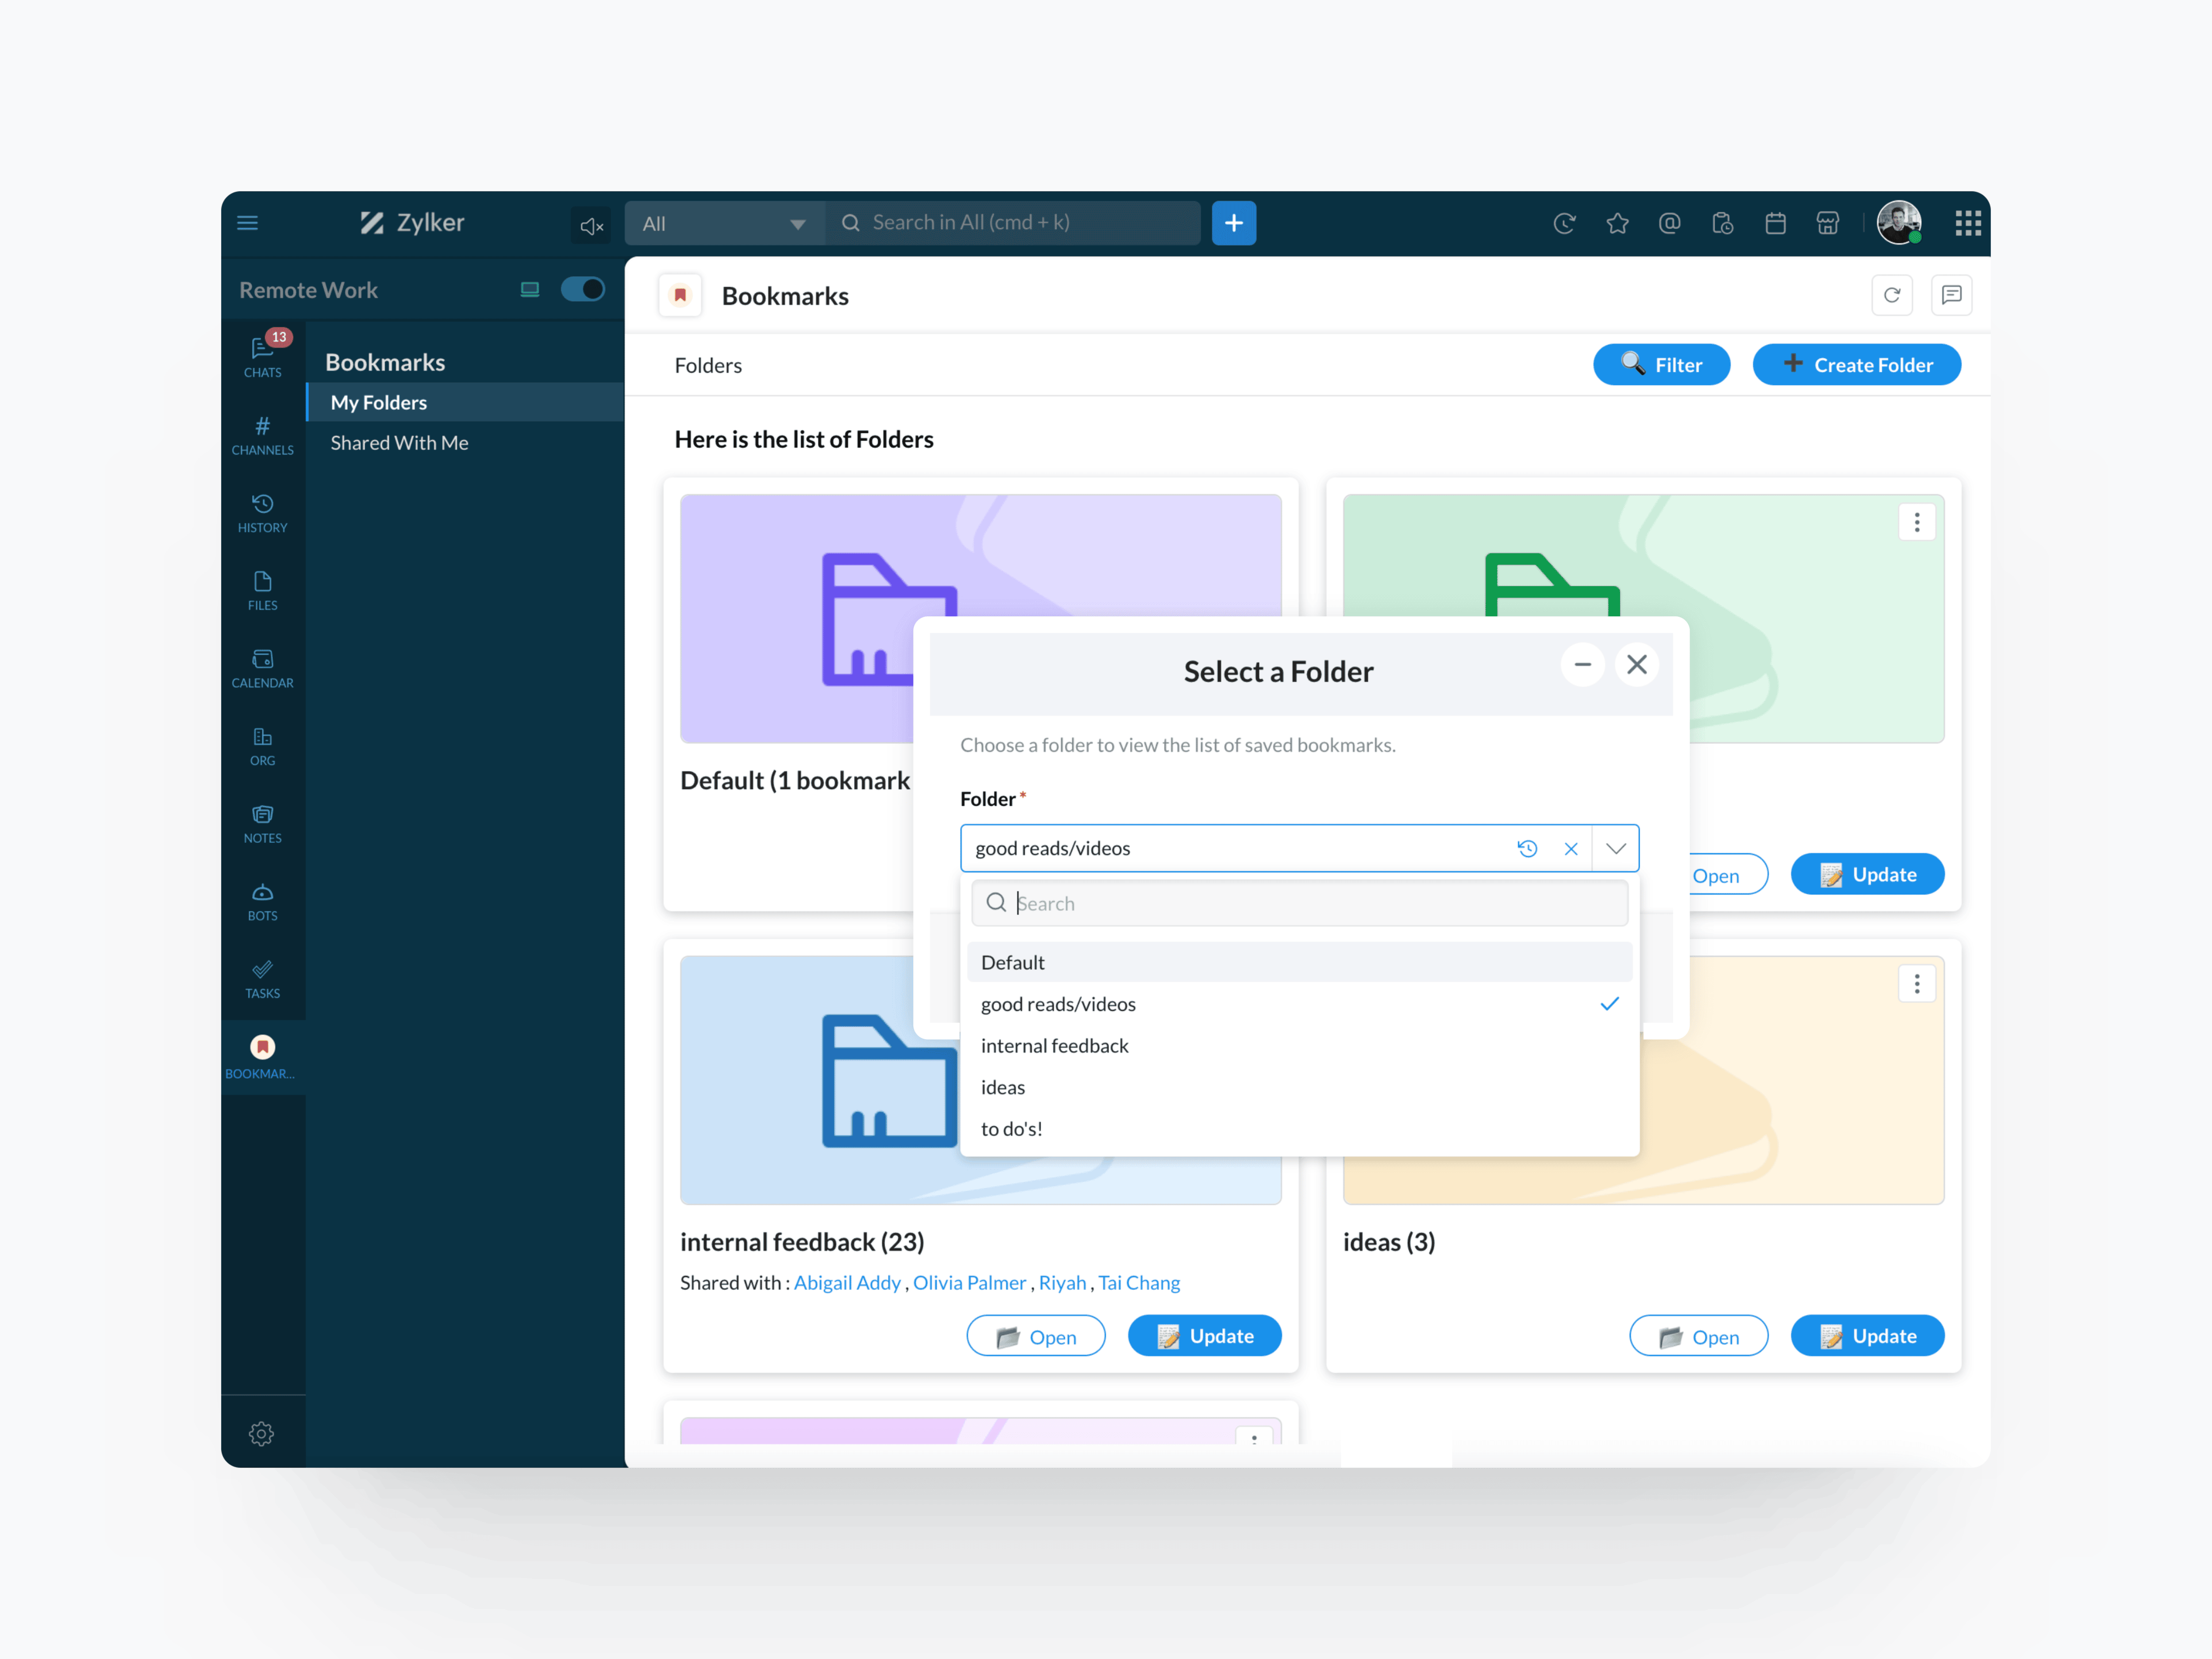Image resolution: width=2212 pixels, height=1659 pixels.
Task: Select Shared With Me in sidebar
Action: (x=399, y=442)
